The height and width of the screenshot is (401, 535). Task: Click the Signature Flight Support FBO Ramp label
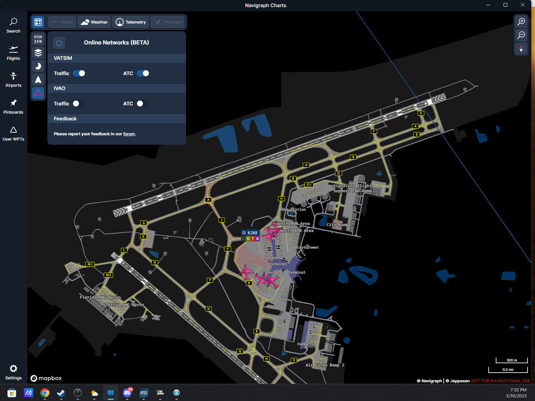pos(352,188)
